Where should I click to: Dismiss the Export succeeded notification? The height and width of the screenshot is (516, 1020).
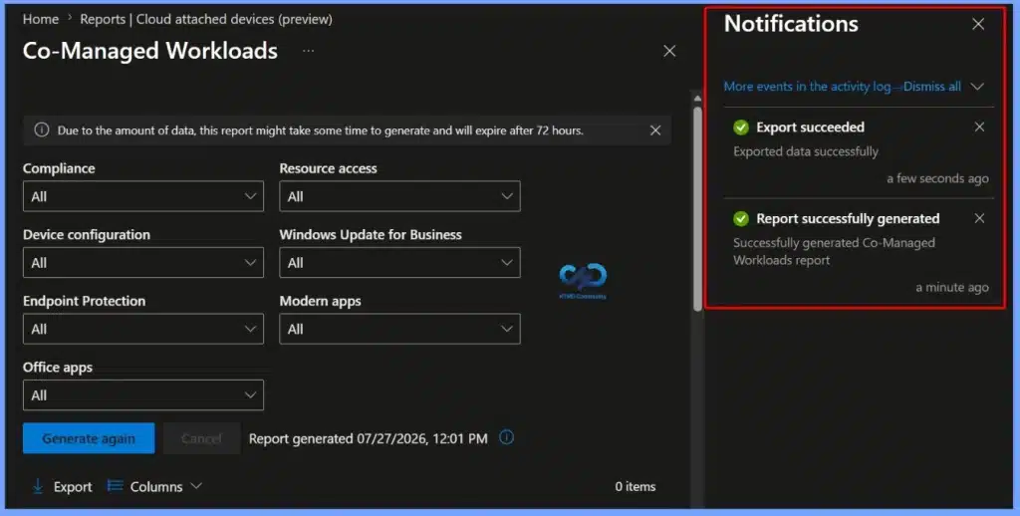pos(979,127)
